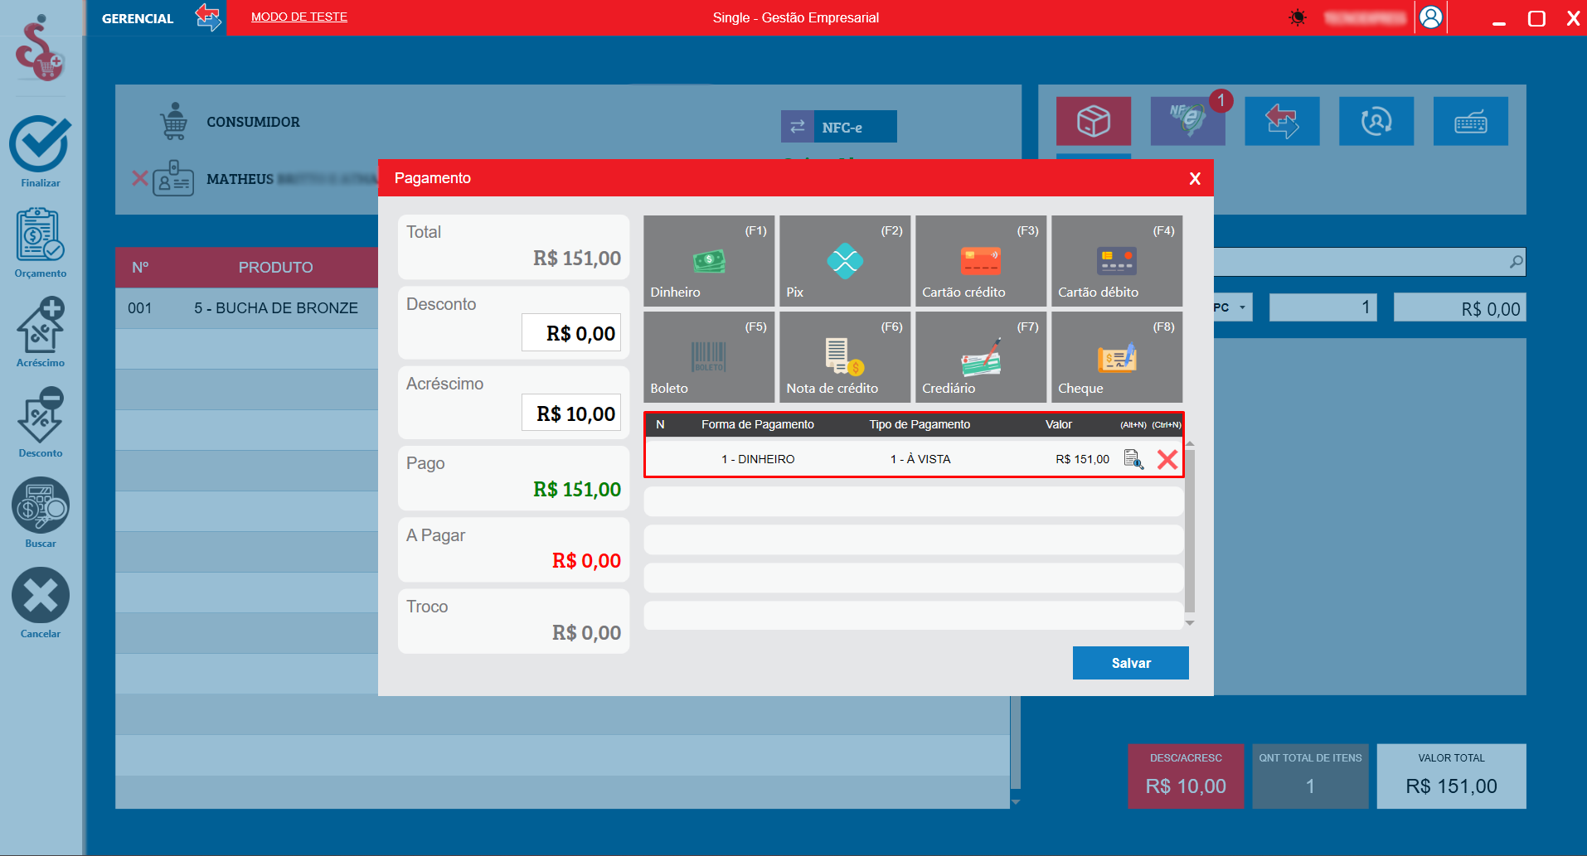Viewport: 1587px width, 856px height.
Task: Edit the Desconto R$ 0,00 field
Action: click(571, 333)
